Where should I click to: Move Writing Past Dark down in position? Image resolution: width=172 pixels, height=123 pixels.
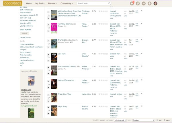tap(48, 18)
